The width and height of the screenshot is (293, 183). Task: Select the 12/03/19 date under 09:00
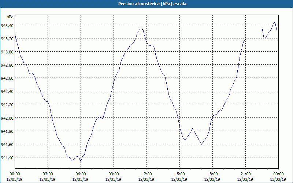113,179
